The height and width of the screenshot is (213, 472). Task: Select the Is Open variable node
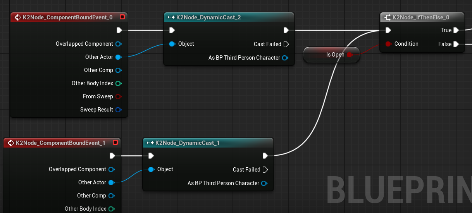[332, 55]
